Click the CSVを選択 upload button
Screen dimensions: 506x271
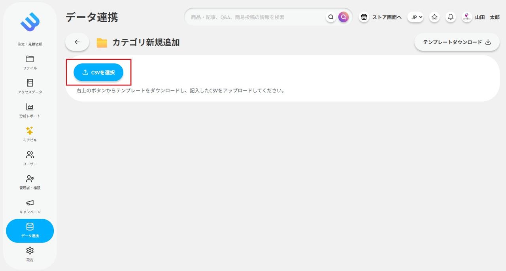[98, 72]
